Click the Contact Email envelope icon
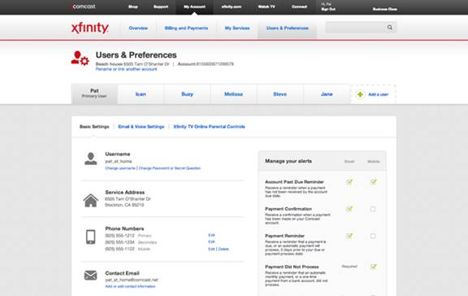Screen dimensions: 468x296 click(90, 275)
